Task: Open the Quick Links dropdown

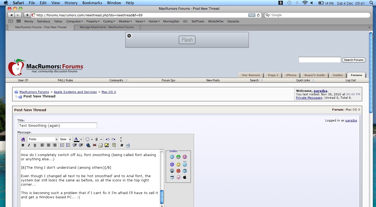Action: coord(305,80)
